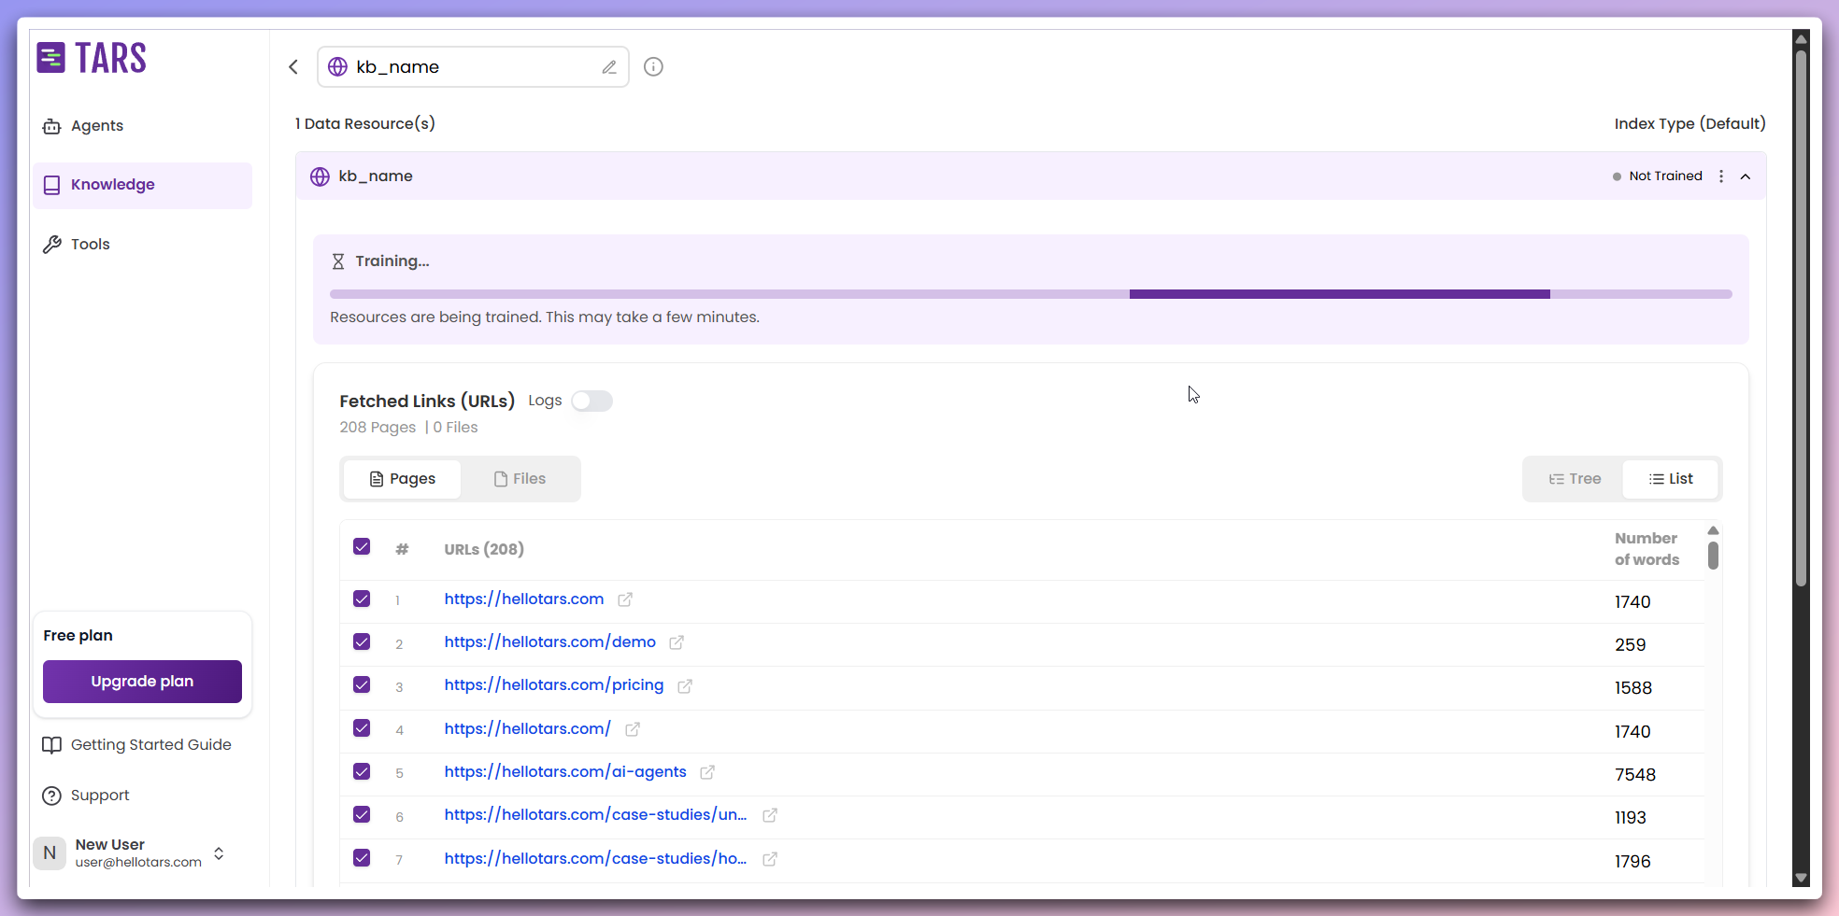
Task: Uncheck the checkbox for row 6 case-studies/un...
Action: pyautogui.click(x=362, y=814)
